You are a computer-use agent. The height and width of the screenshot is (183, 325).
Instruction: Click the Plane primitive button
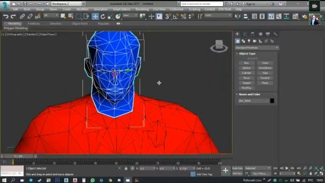265,83
